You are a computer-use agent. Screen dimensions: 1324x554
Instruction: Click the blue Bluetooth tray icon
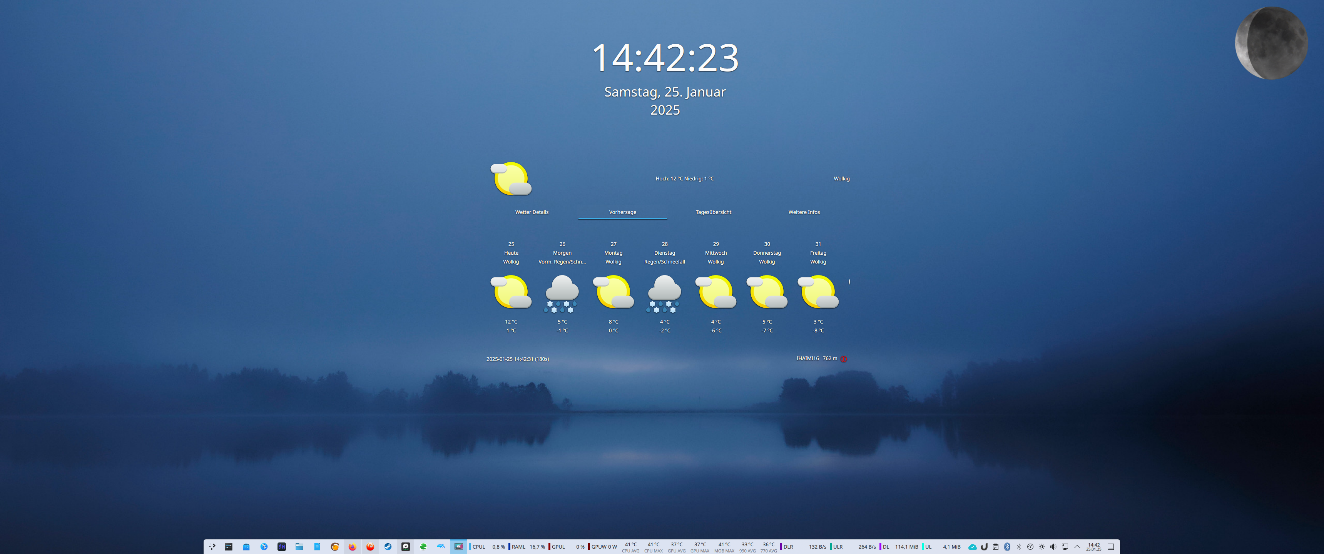pos(1007,547)
